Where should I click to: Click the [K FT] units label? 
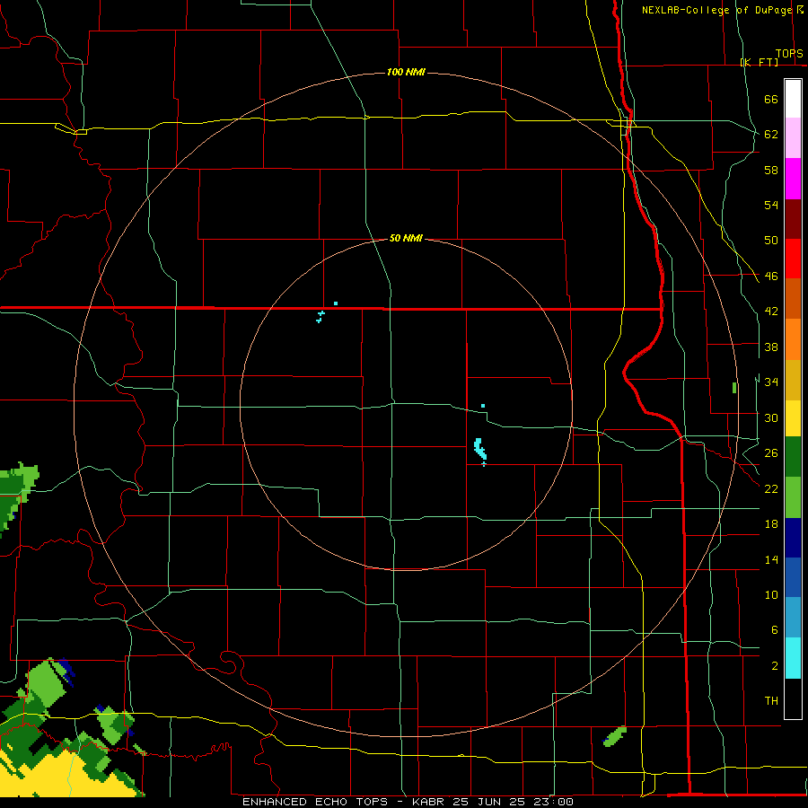(x=759, y=62)
